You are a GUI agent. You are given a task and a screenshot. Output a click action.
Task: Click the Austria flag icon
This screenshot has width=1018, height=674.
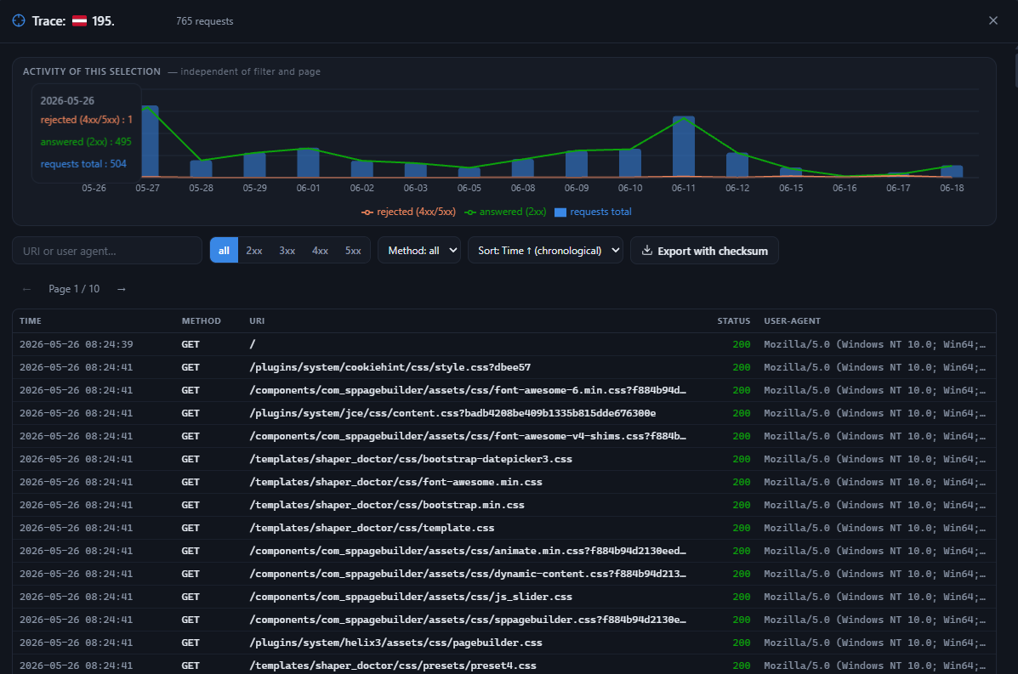point(79,20)
